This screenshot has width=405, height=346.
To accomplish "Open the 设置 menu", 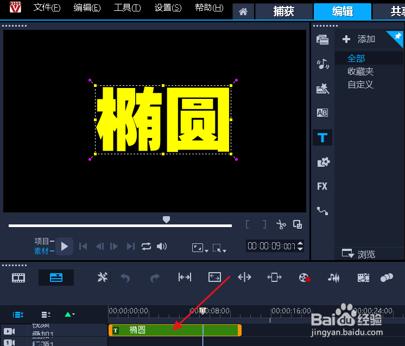I will tap(168, 8).
